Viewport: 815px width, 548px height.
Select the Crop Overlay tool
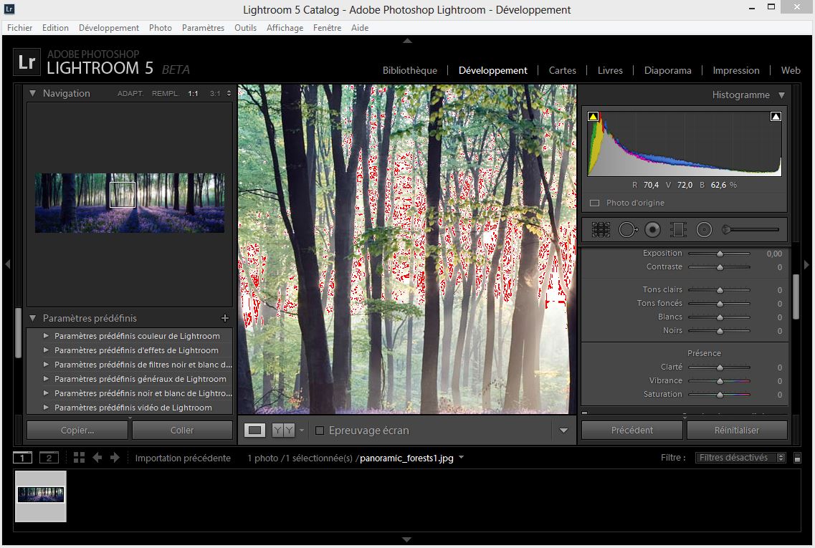click(601, 229)
